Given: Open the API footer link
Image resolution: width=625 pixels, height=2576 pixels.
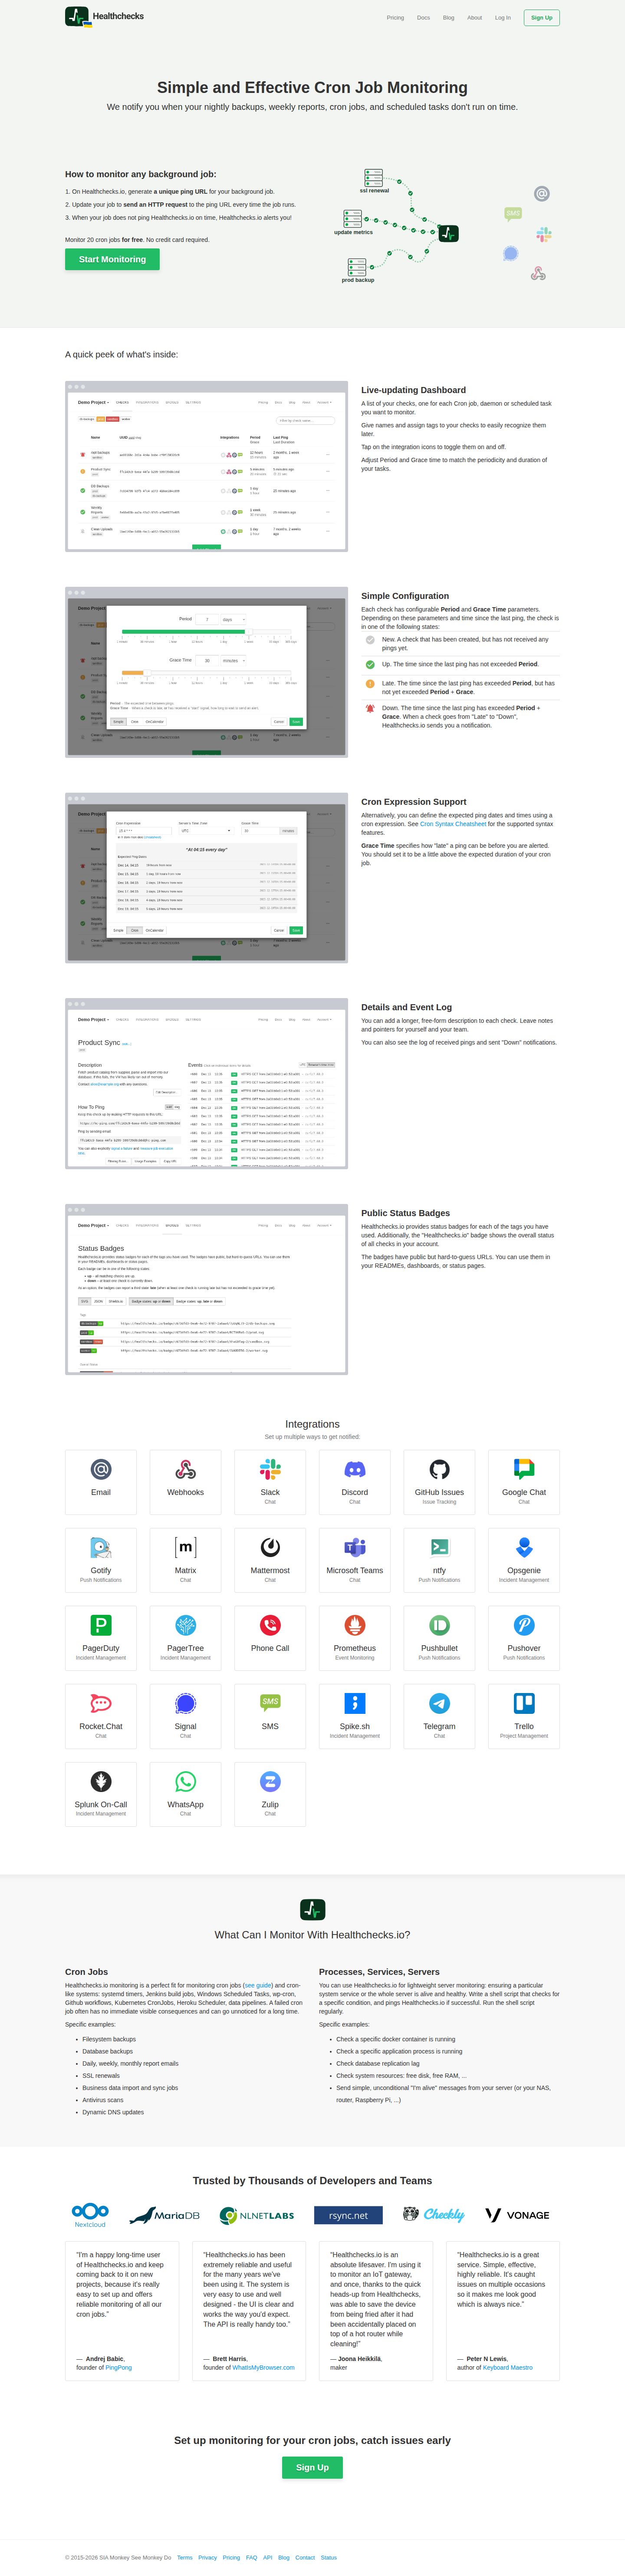Looking at the screenshot, I should click(267, 2557).
